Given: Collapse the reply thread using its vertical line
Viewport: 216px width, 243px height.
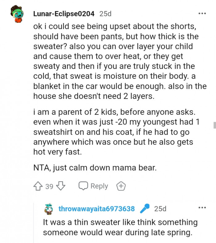Looking at the screenshot, I should (x=34, y=222).
